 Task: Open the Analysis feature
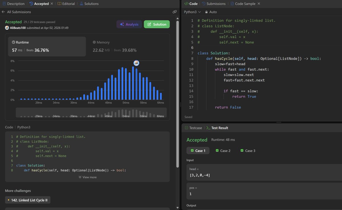129,24
